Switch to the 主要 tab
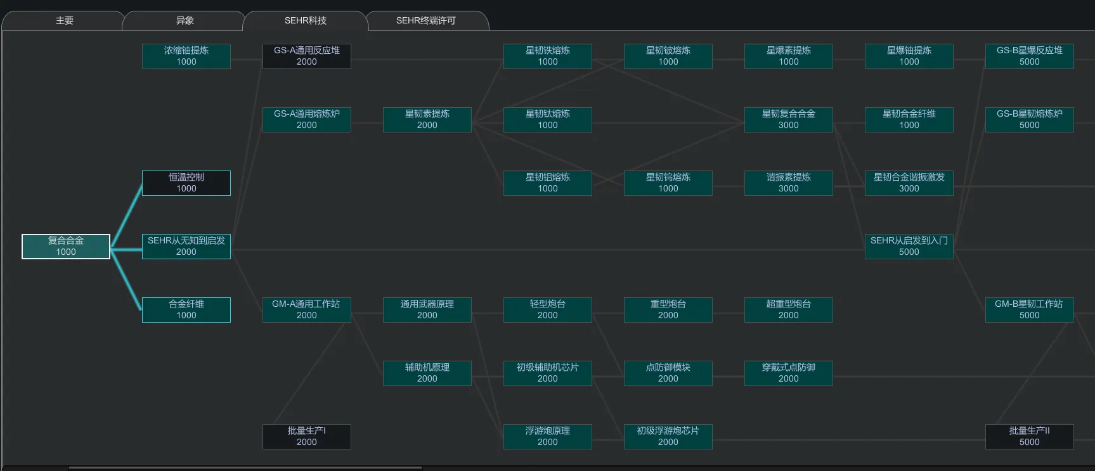The image size is (1095, 471). [64, 21]
